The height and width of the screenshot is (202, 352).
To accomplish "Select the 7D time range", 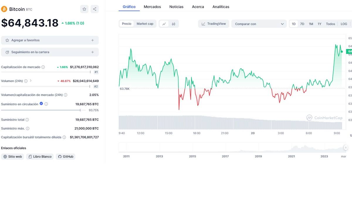I will point(302,24).
